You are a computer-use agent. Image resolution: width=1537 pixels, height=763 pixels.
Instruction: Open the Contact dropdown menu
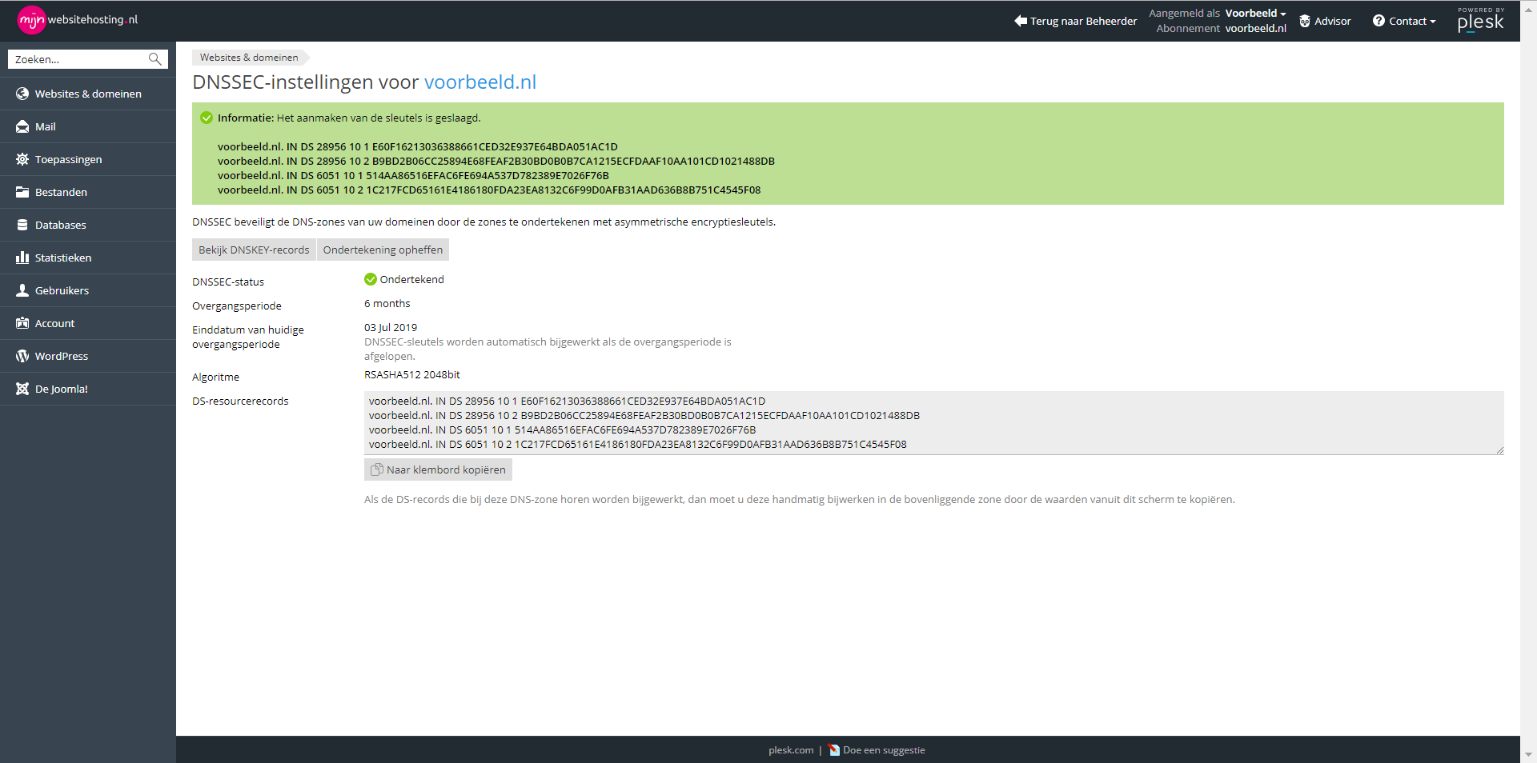point(1412,21)
